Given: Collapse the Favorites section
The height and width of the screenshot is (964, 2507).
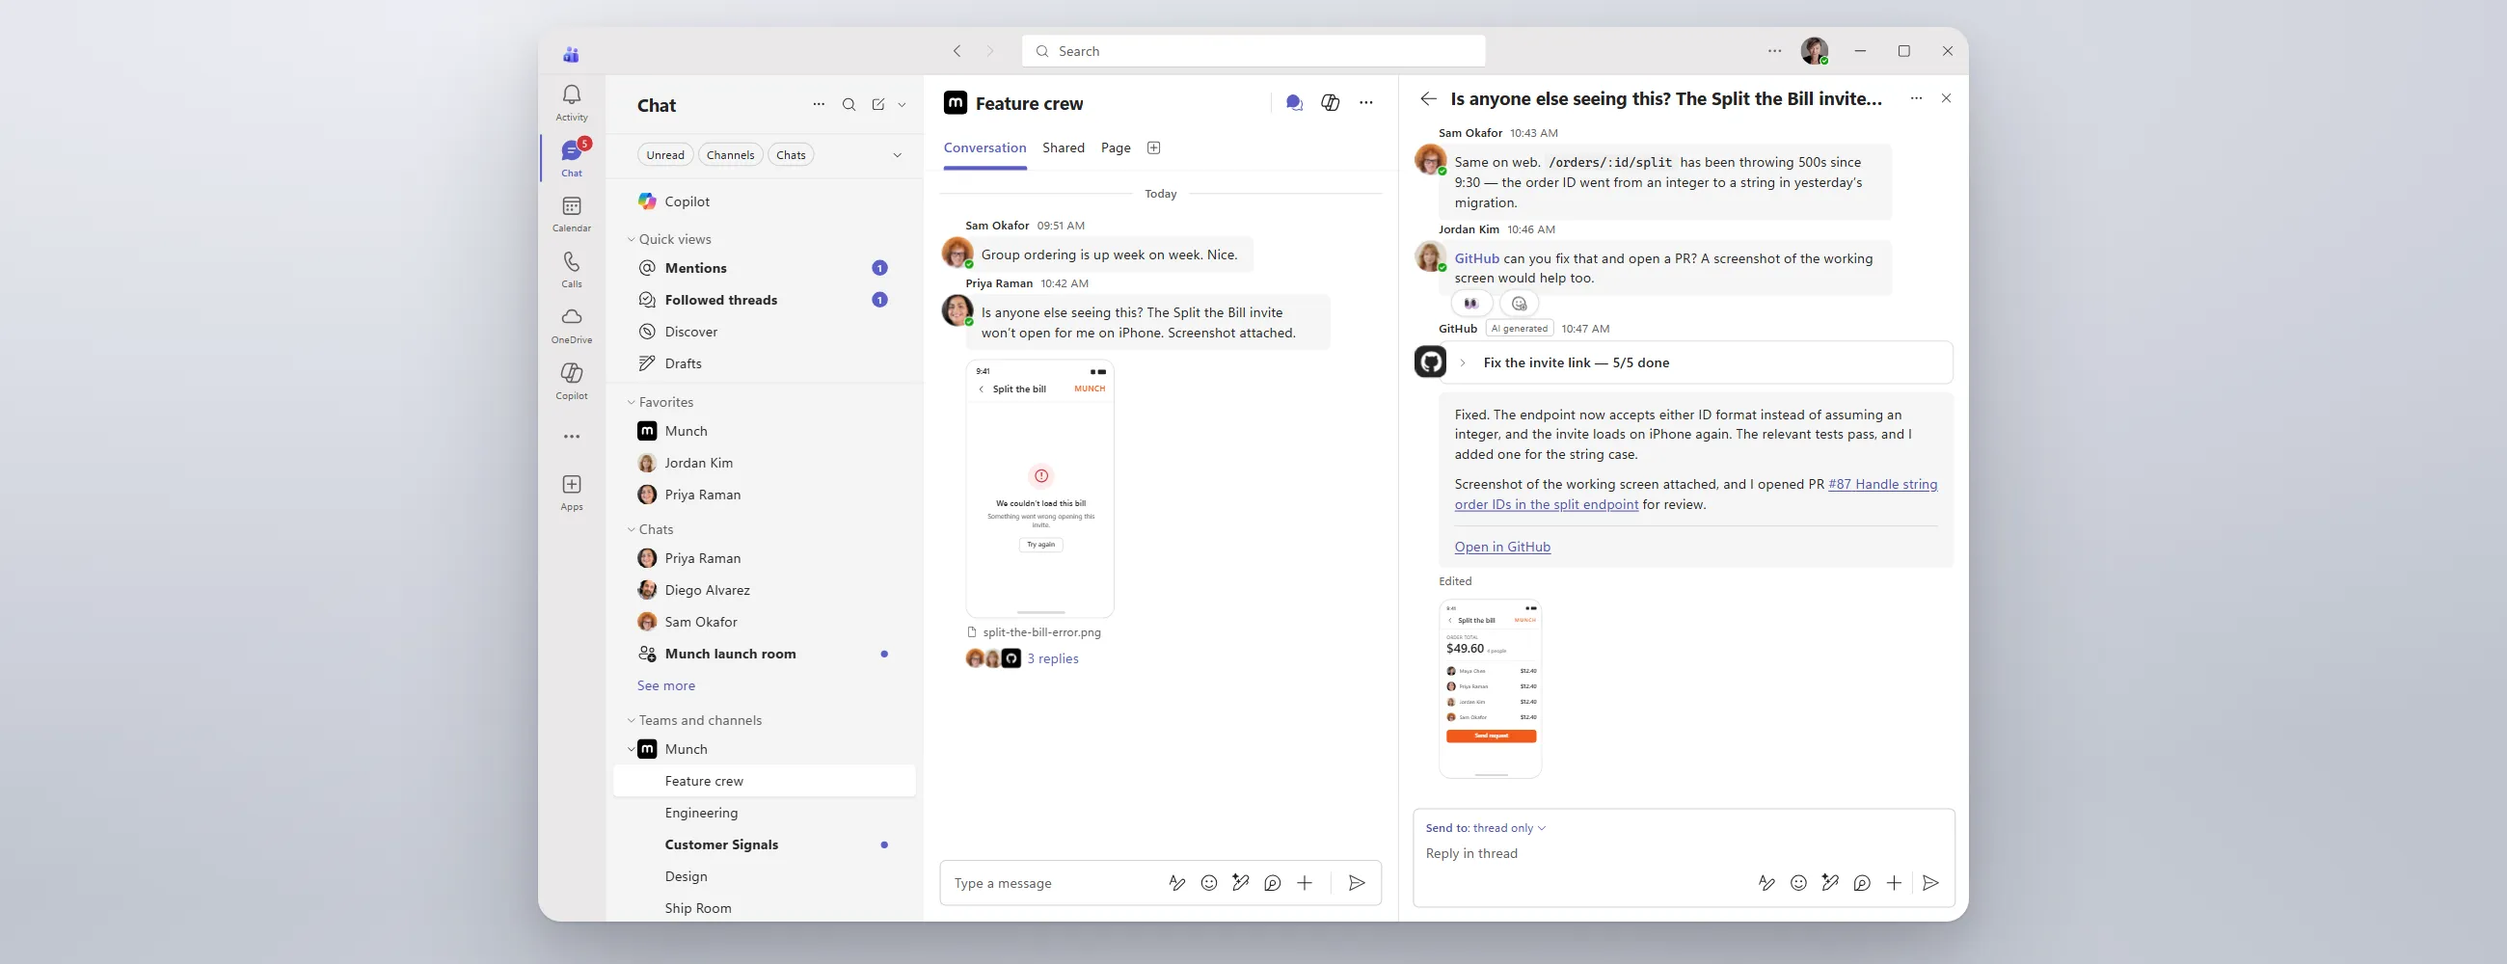Looking at the screenshot, I should click(x=631, y=402).
